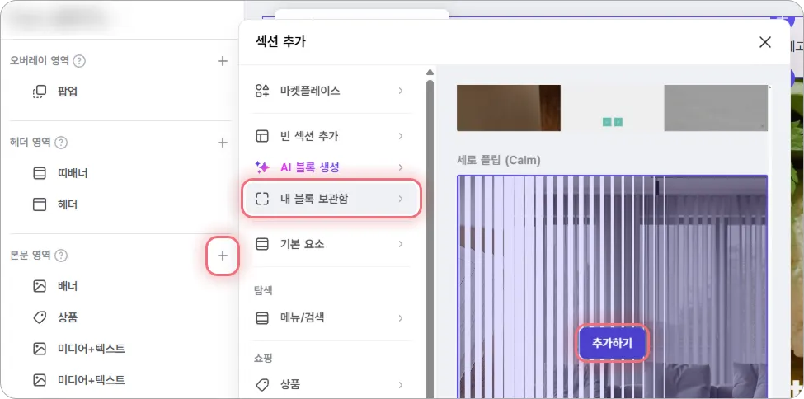Image resolution: width=804 pixels, height=399 pixels.
Task: Expand the 기본 요소 chevron
Action: [401, 244]
